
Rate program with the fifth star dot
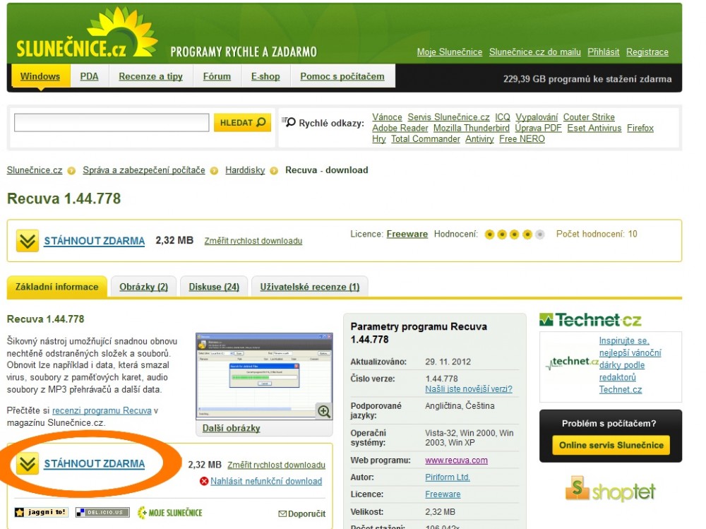click(x=540, y=234)
